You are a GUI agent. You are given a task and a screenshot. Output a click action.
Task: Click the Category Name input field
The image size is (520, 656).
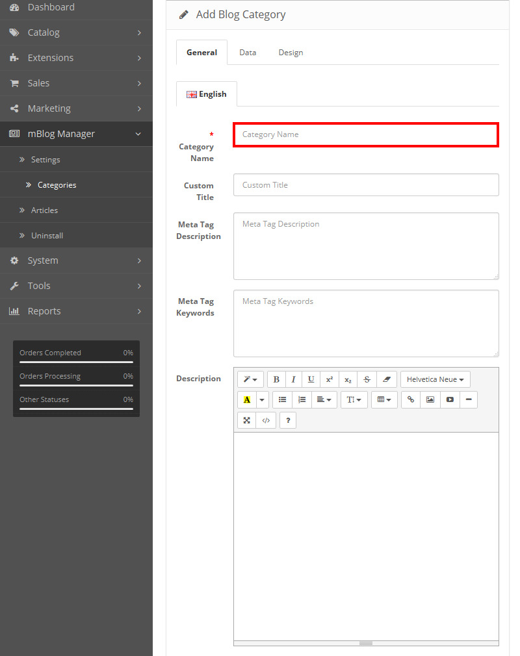point(366,134)
